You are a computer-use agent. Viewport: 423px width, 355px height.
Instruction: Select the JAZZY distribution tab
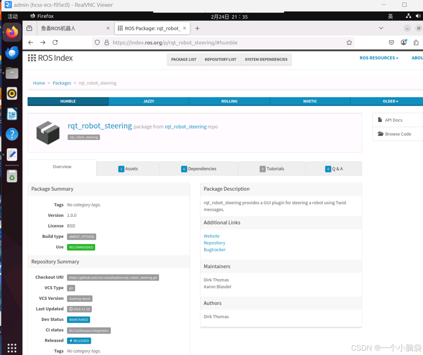(x=149, y=101)
